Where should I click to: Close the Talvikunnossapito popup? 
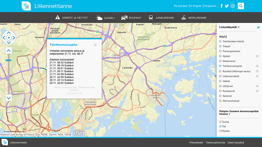95,45
